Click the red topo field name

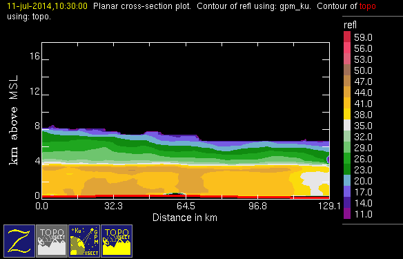pos(368,6)
